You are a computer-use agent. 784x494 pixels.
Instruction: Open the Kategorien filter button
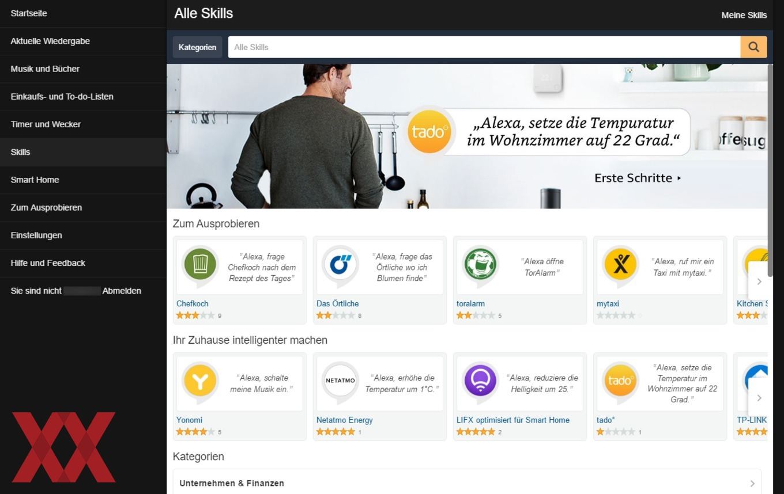click(197, 47)
